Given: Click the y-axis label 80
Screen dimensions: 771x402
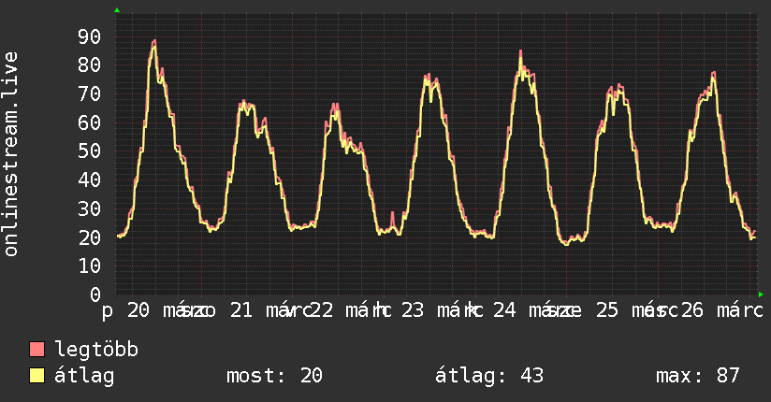Looking at the screenshot, I should [89, 65].
